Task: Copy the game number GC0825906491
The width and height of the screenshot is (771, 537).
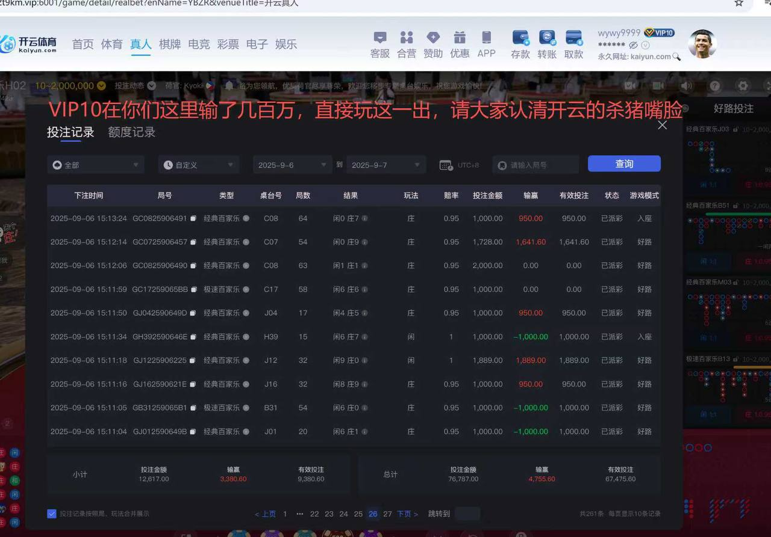Action: click(x=193, y=218)
